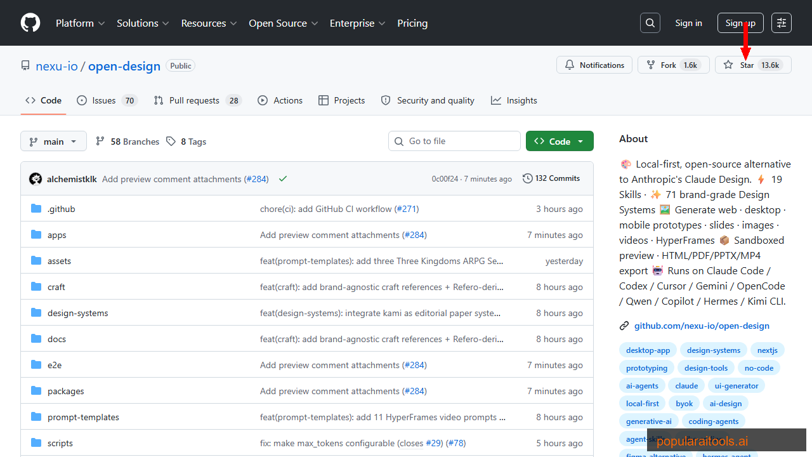
Task: Click the link chain icon in About
Action: [624, 326]
